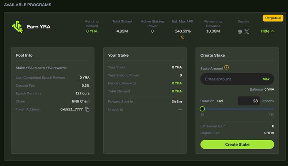Click the AVAILABLE PROGRAMS heading
Viewport: 288px width, 166px height.
[x=28, y=5]
